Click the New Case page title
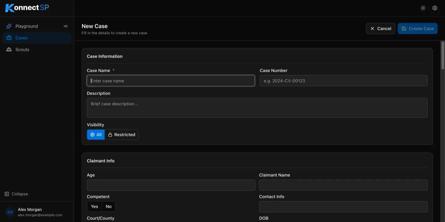The width and height of the screenshot is (445, 222). [95, 26]
